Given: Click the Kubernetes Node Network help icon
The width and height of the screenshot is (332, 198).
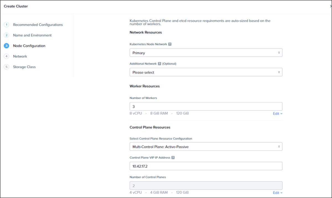Looking at the screenshot, I should (170, 44).
